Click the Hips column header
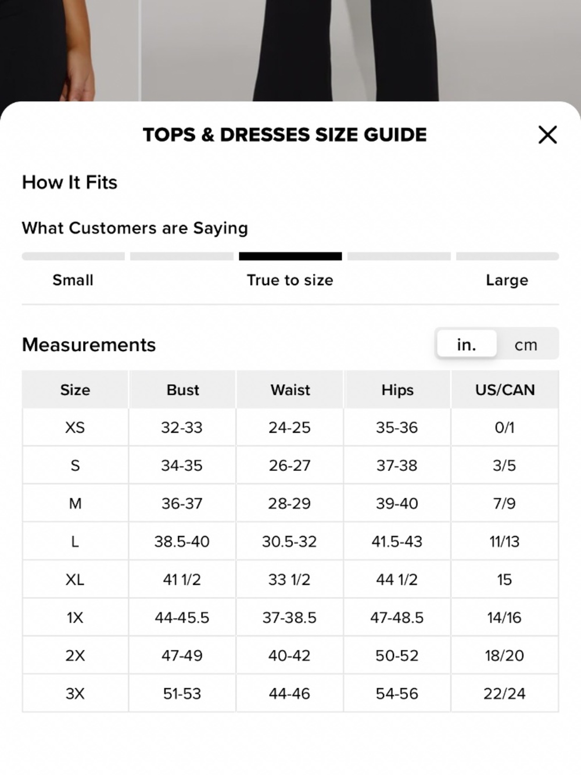The width and height of the screenshot is (581, 775). (397, 390)
